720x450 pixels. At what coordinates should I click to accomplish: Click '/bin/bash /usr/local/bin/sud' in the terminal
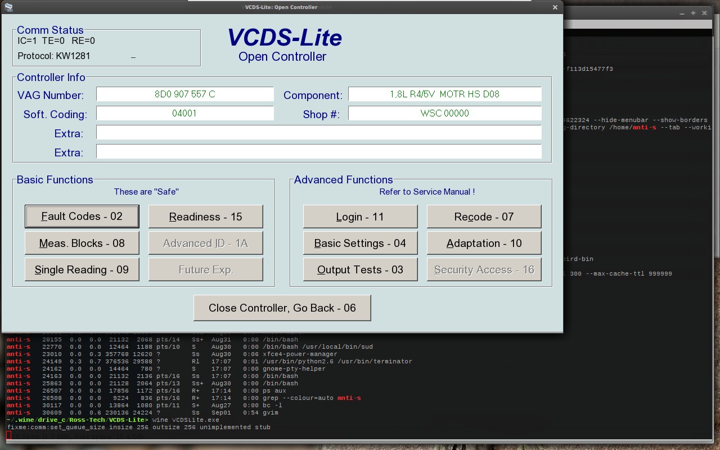coord(318,346)
